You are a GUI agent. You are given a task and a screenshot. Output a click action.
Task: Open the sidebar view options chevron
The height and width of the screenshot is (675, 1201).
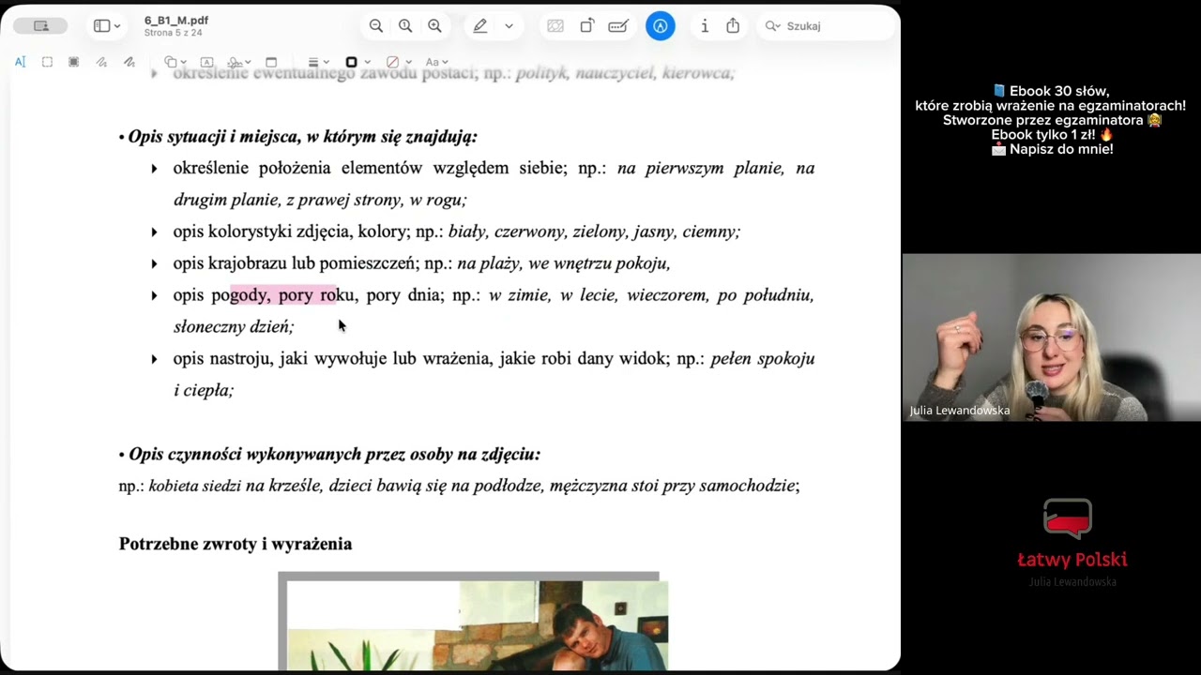coord(117,26)
